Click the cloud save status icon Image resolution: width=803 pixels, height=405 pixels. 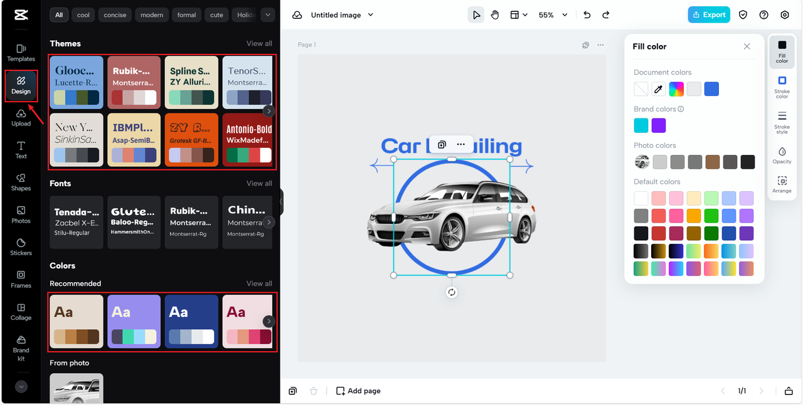[x=297, y=15]
